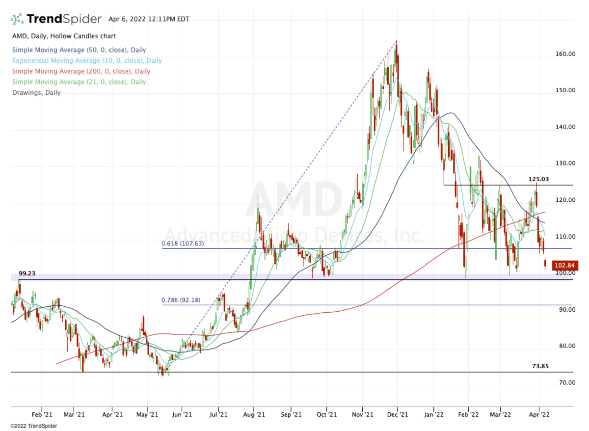The height and width of the screenshot is (431, 589).
Task: Select the 0.618 (107.63) Fibonacci label
Action: [183, 243]
